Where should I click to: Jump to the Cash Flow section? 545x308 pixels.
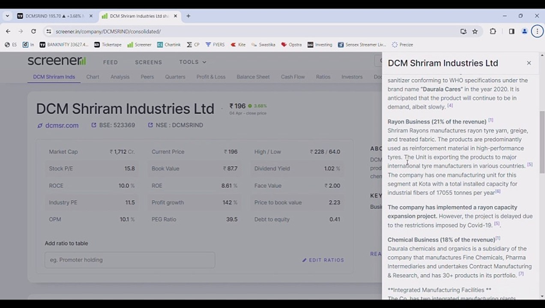pyautogui.click(x=293, y=77)
